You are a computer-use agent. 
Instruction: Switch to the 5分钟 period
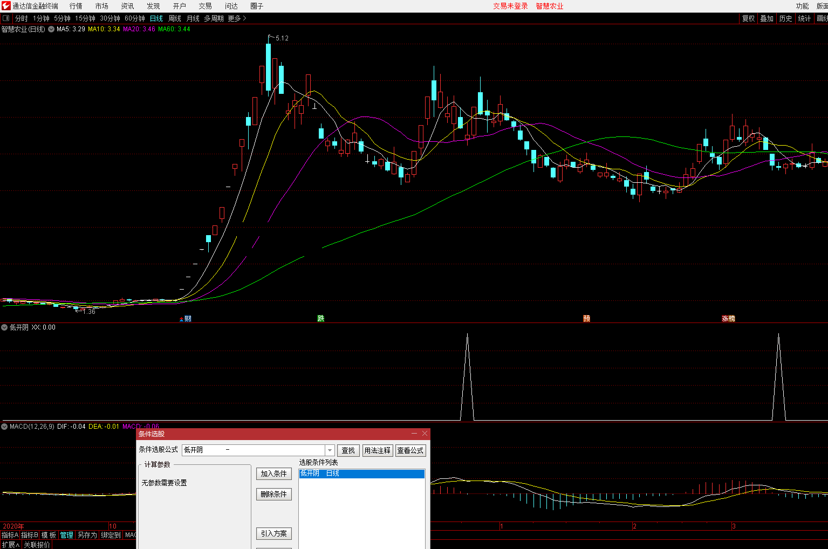click(x=62, y=18)
